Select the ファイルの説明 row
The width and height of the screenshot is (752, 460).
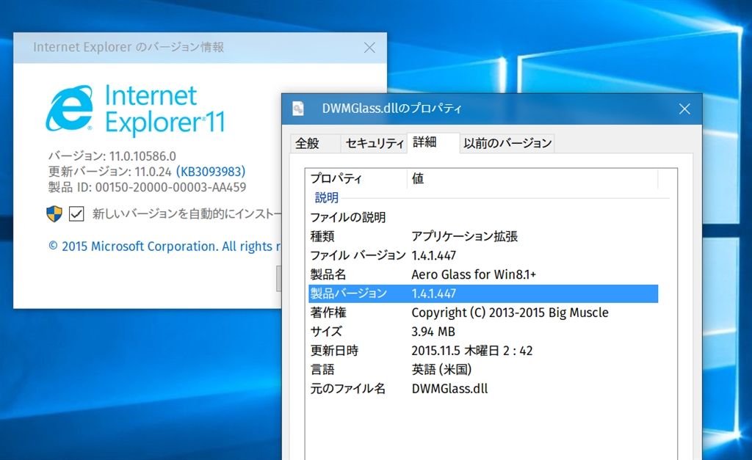click(x=483, y=217)
